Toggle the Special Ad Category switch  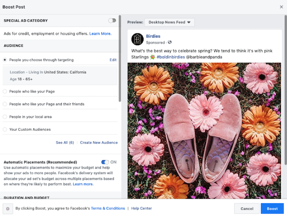(112, 20)
